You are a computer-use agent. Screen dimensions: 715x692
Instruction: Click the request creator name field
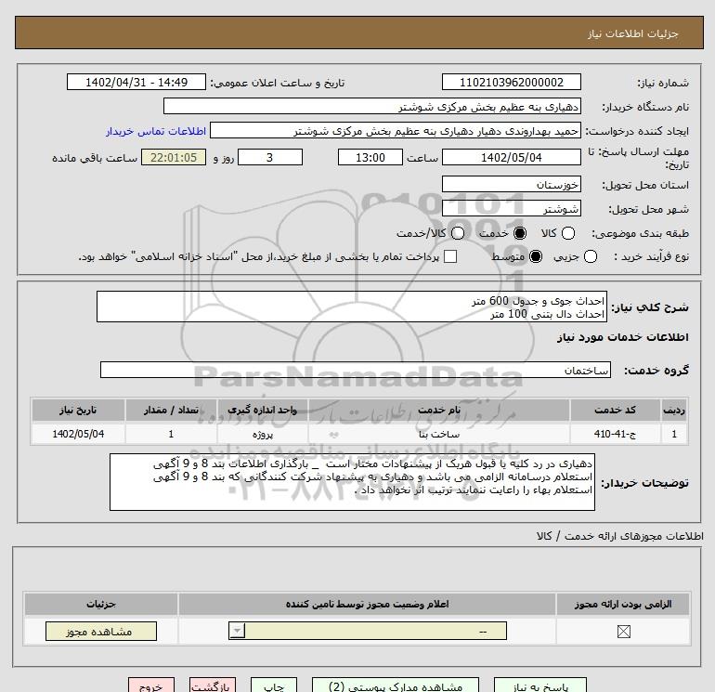click(396, 131)
